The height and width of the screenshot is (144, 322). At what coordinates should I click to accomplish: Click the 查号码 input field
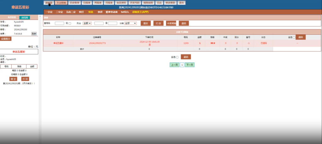click(59, 23)
